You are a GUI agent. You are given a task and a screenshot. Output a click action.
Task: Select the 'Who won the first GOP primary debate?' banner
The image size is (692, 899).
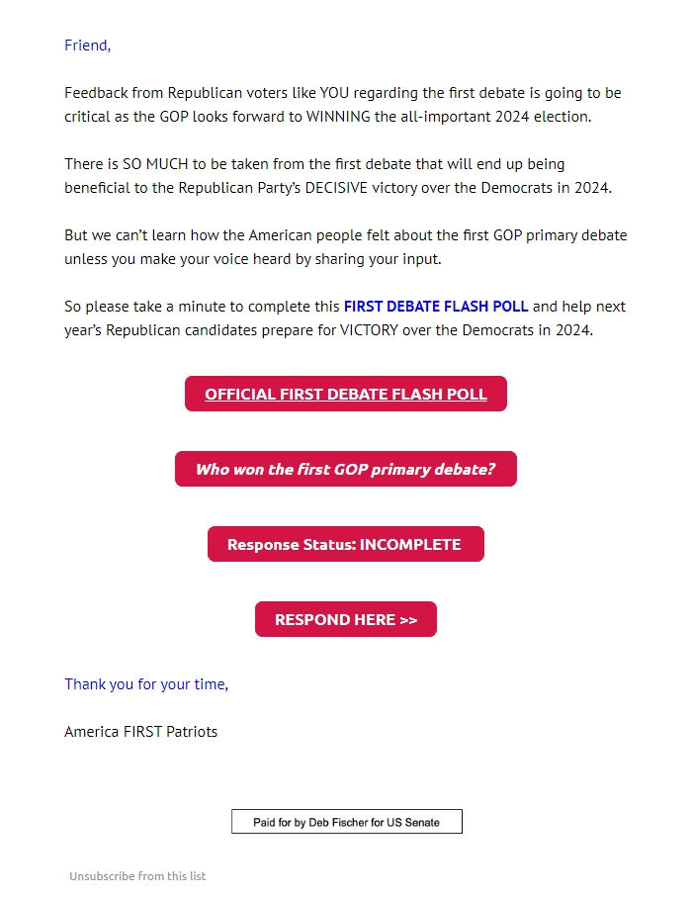345,469
